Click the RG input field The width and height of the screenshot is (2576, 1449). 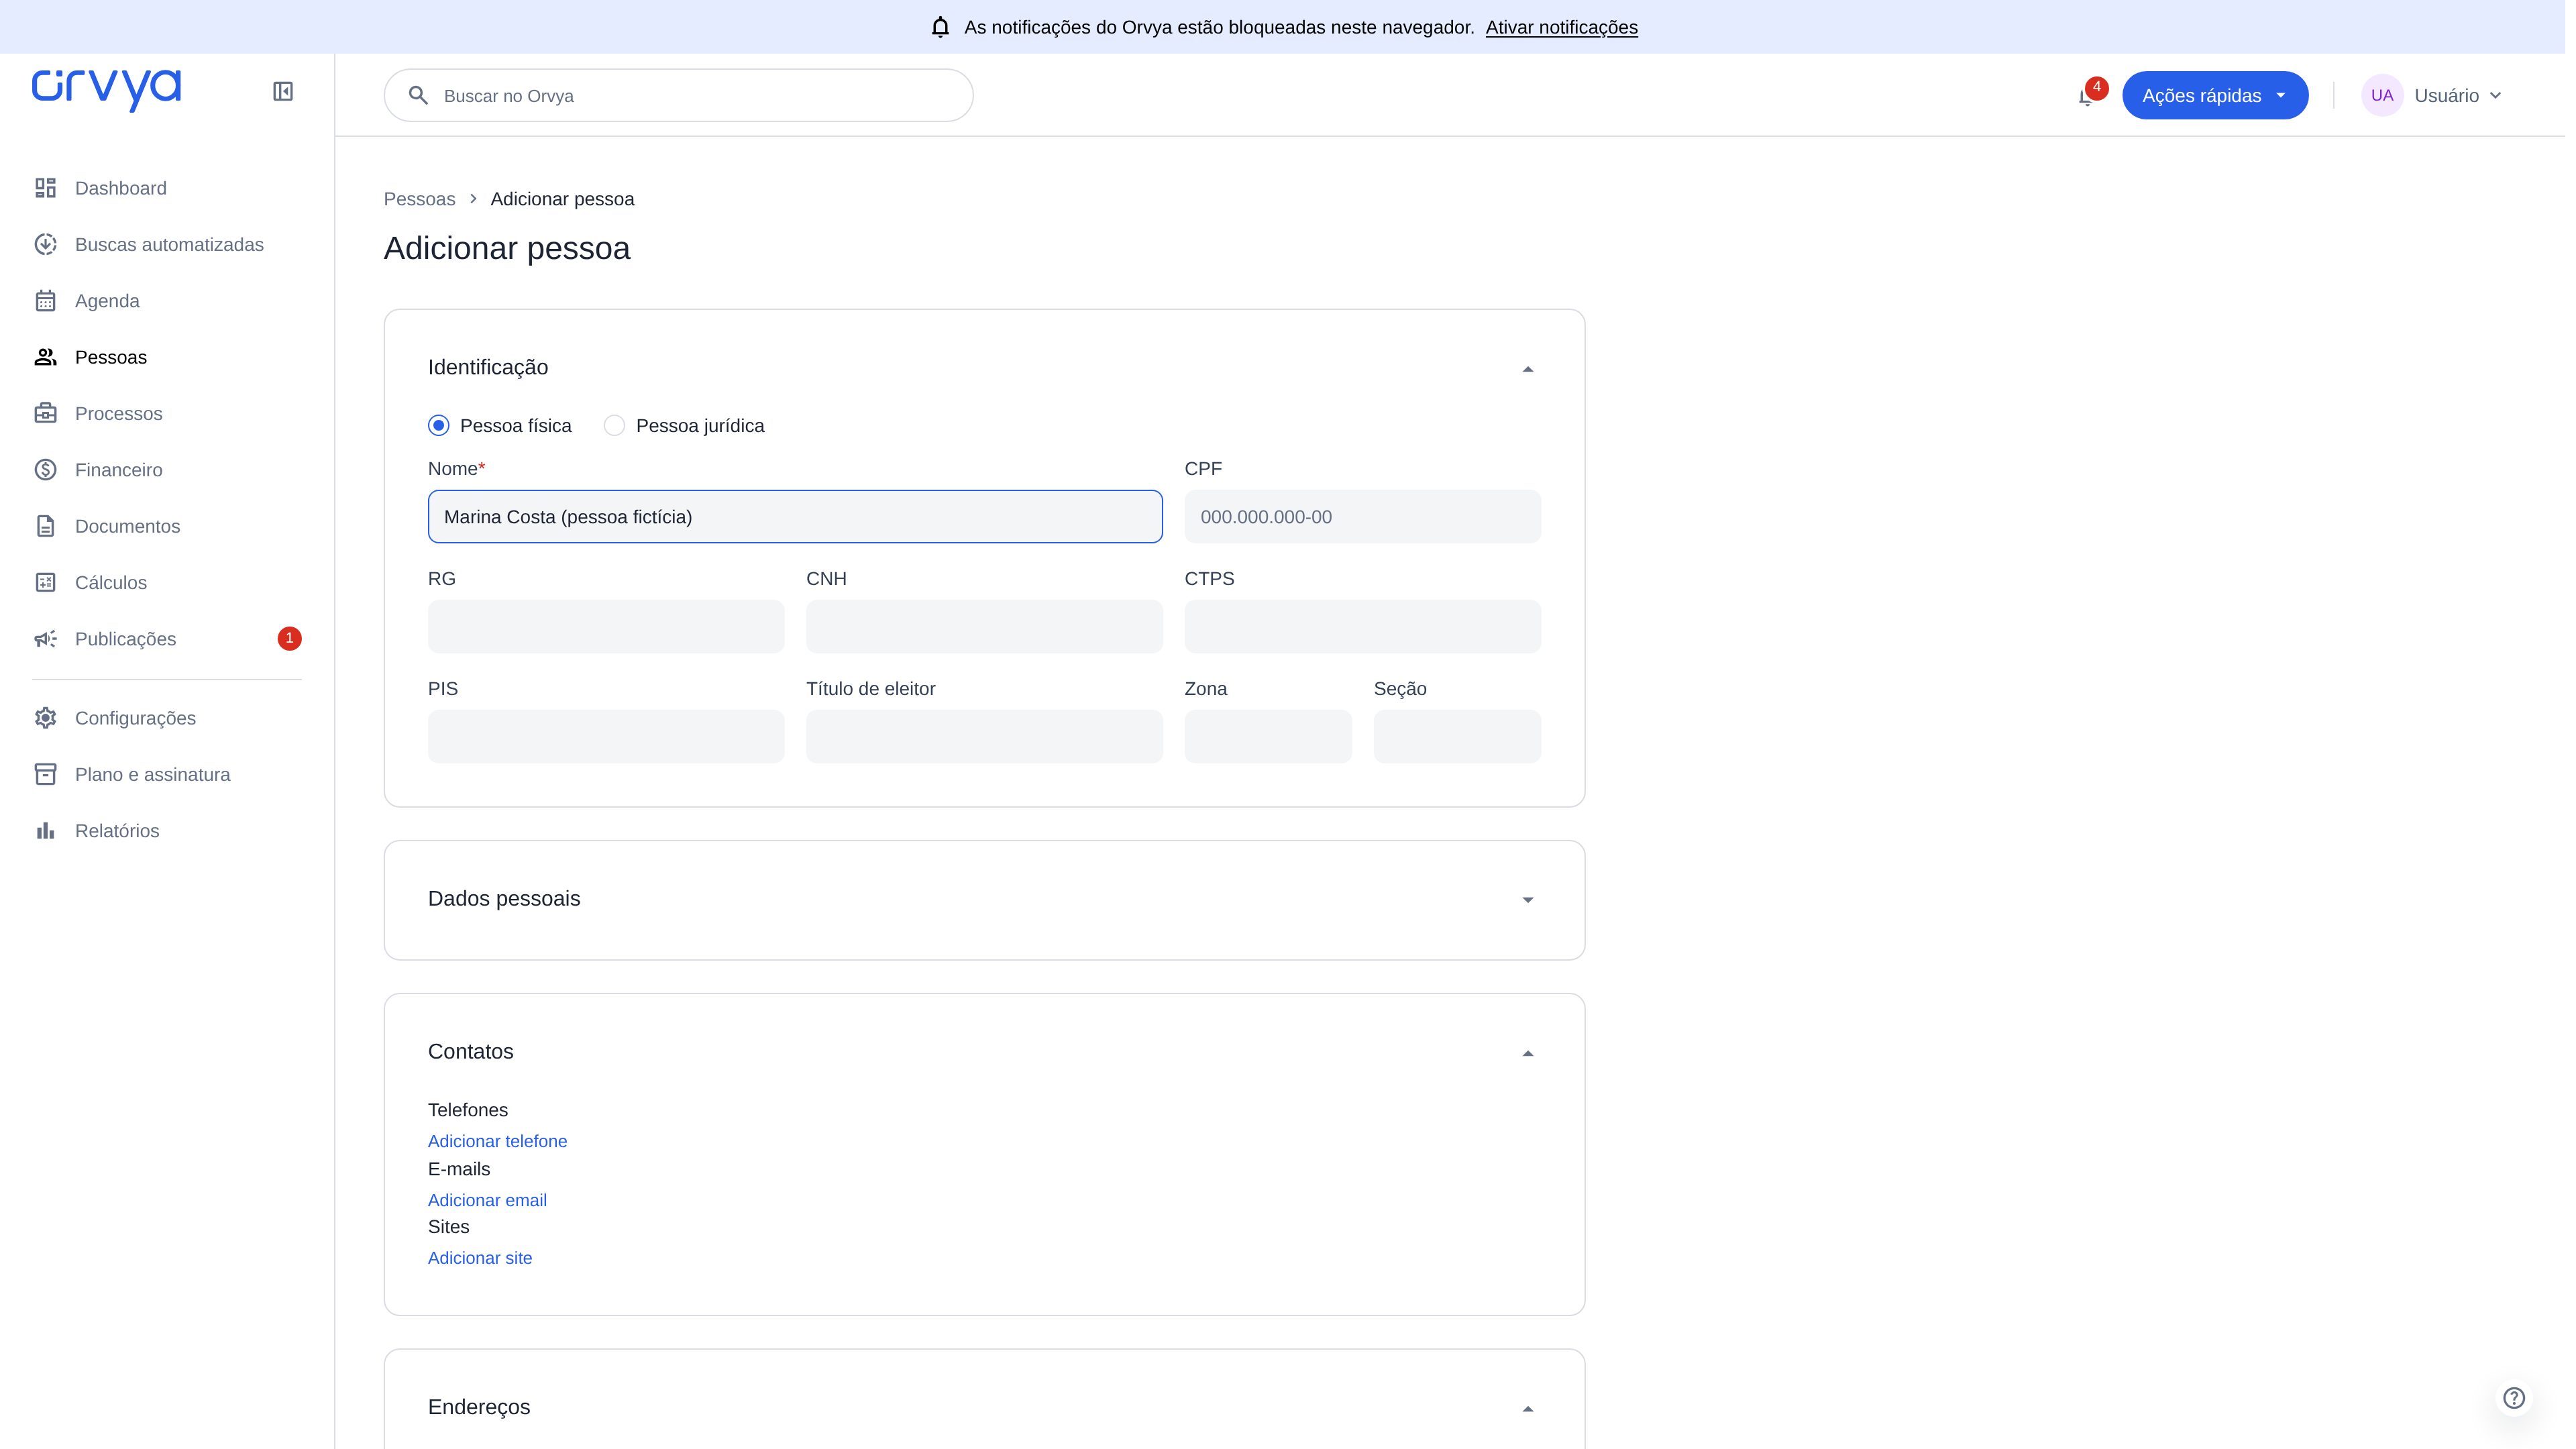click(605, 627)
